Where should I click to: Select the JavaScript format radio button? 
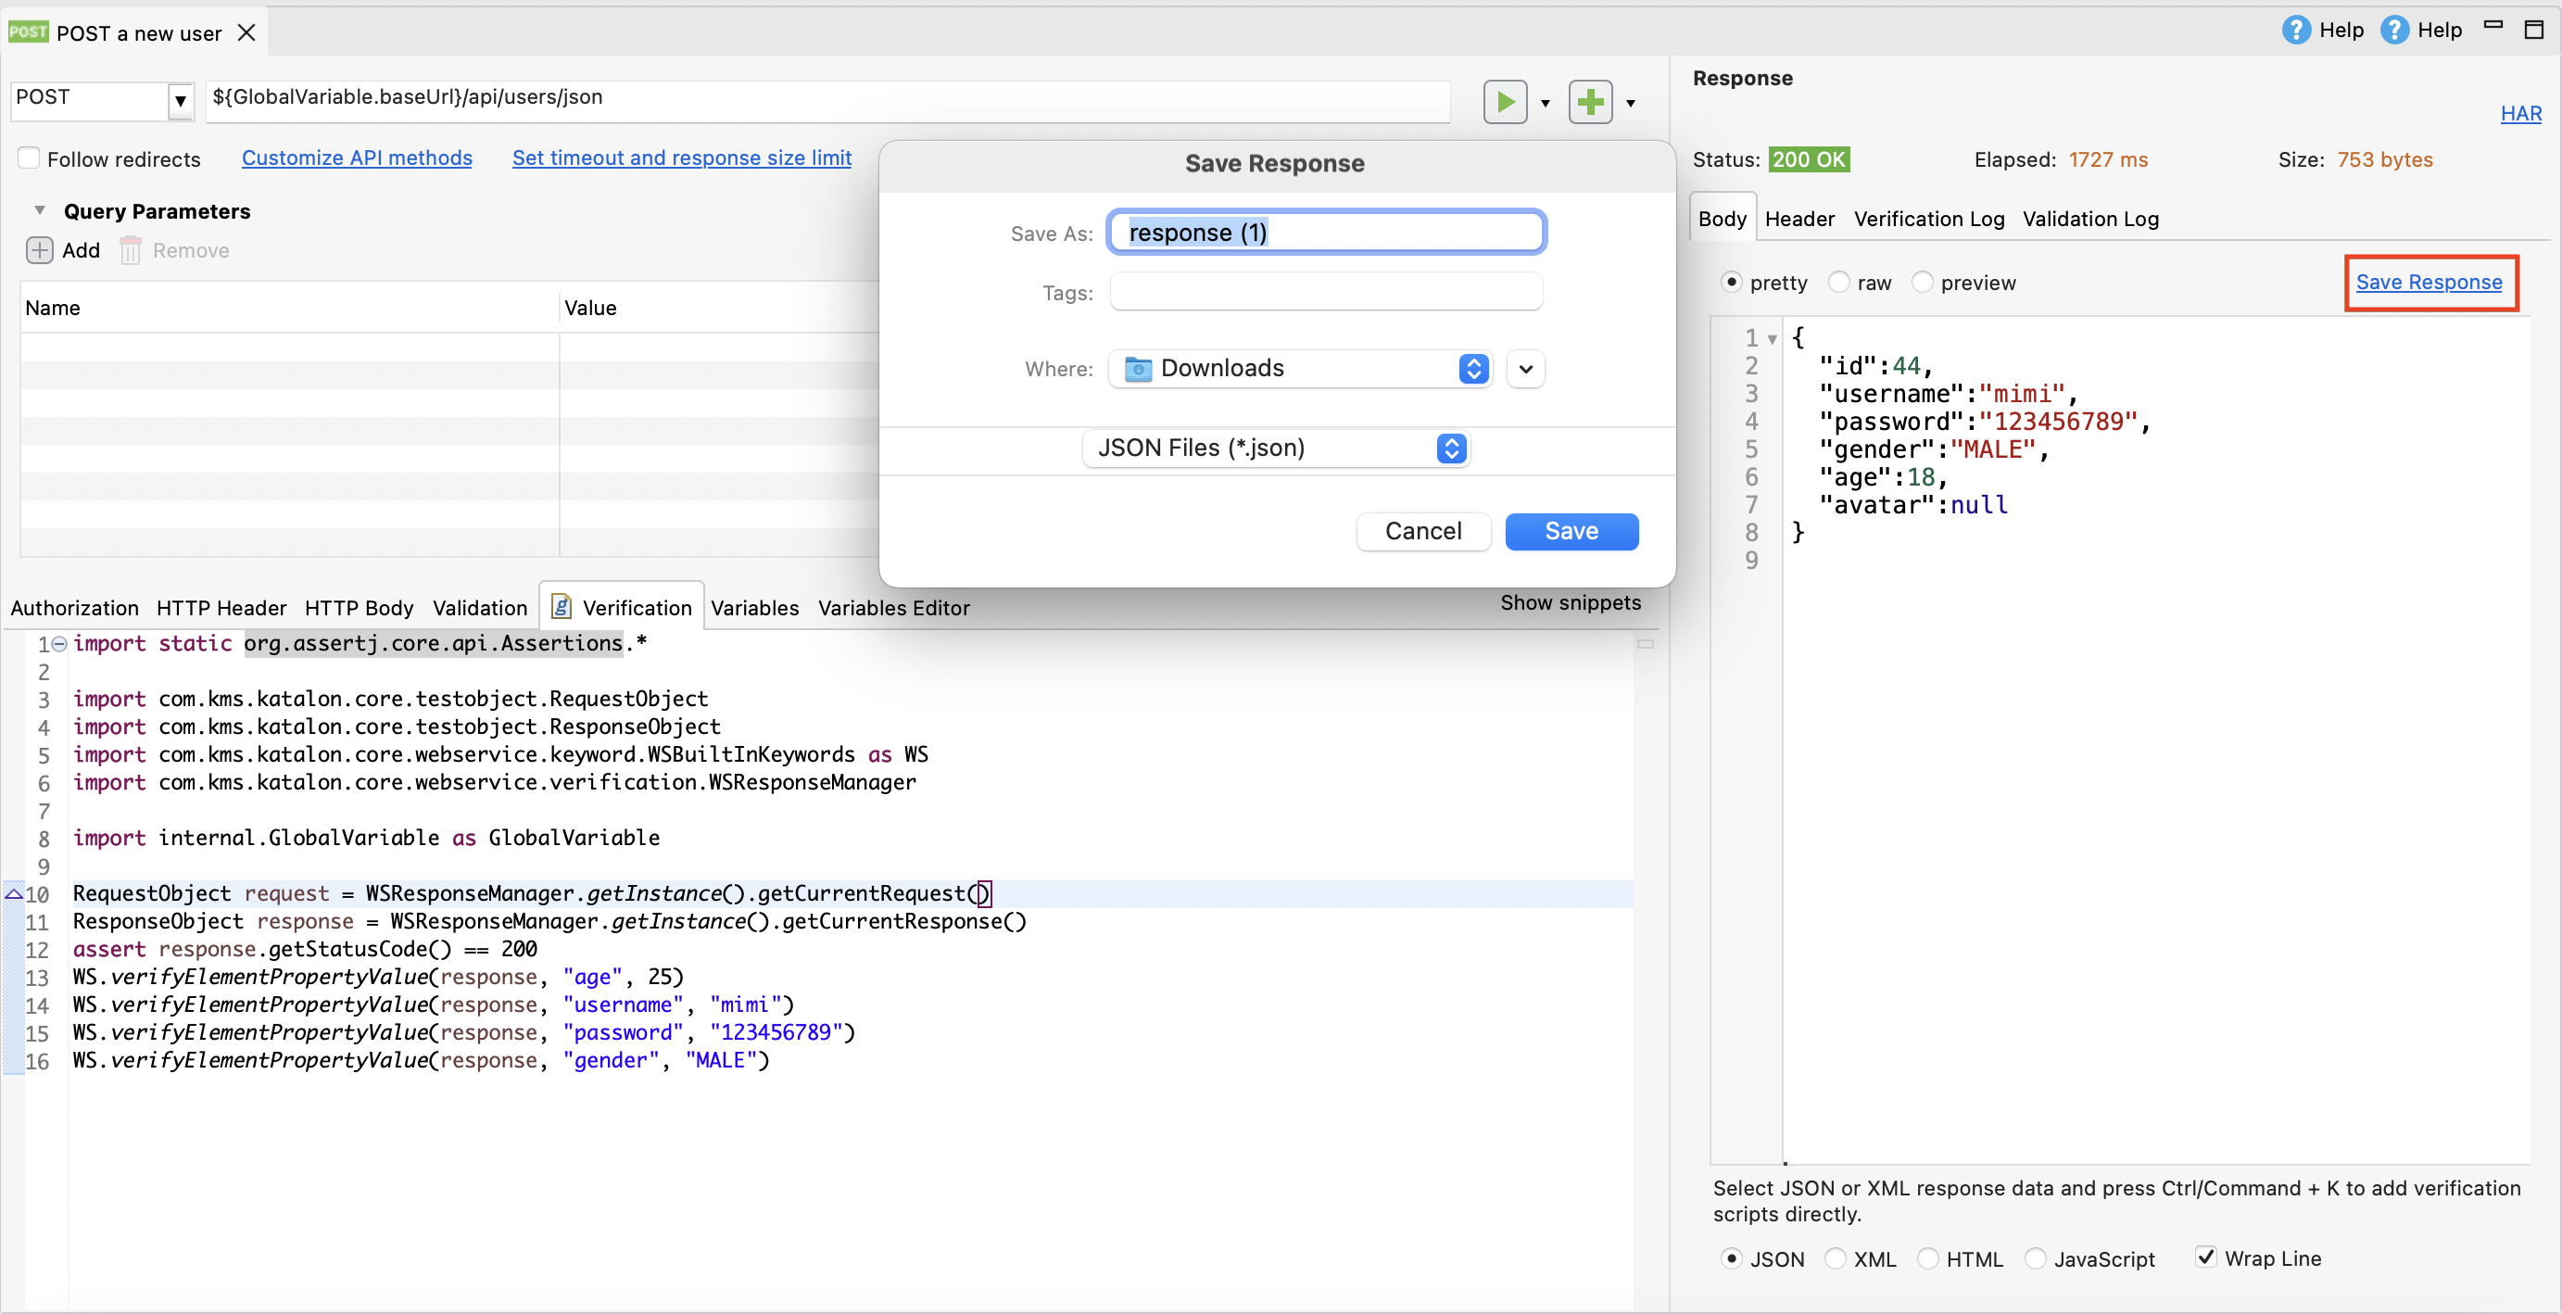(2036, 1258)
